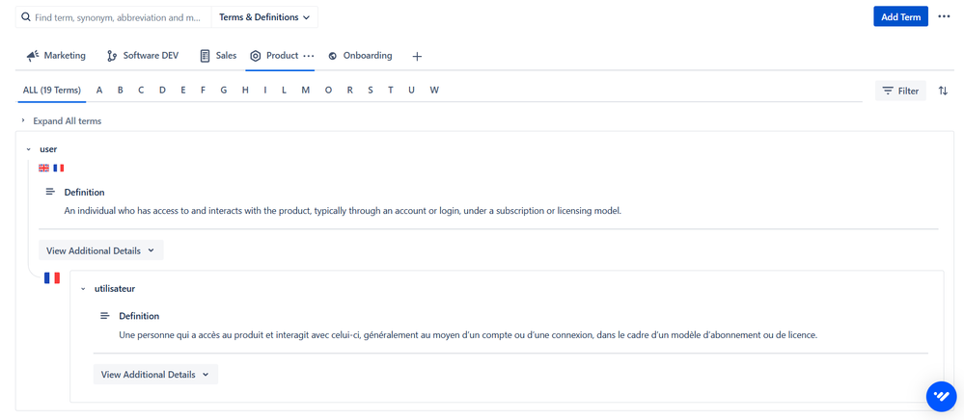Open Terms & Definitions dropdown

(264, 17)
